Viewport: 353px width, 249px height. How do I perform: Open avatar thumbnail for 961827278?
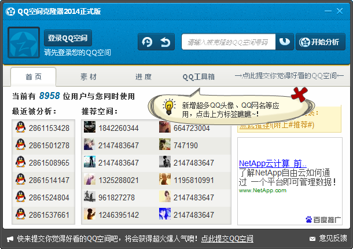tap(90, 196)
